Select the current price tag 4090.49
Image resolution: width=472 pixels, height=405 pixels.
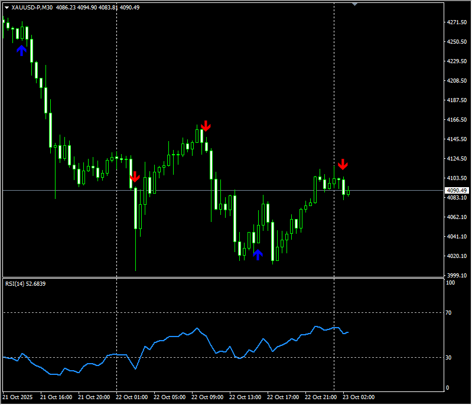[457, 191]
